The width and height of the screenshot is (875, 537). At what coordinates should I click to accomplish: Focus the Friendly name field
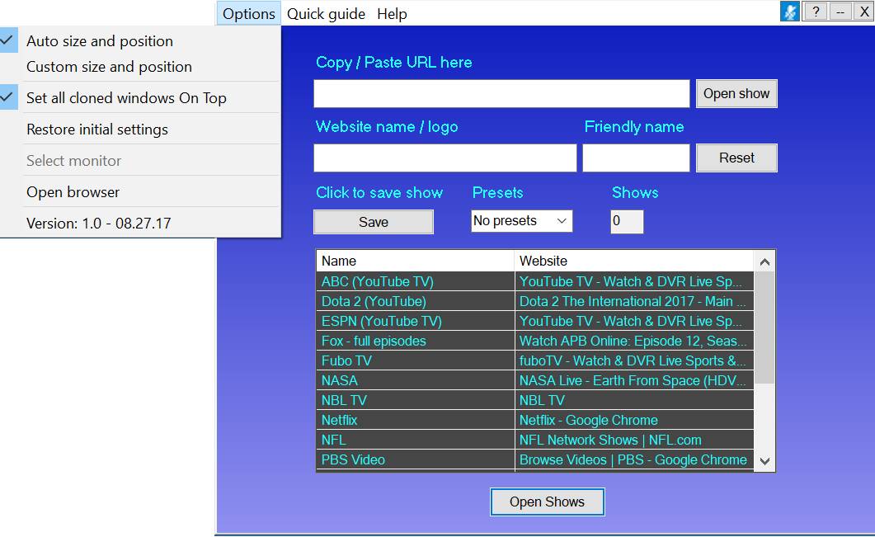click(636, 158)
